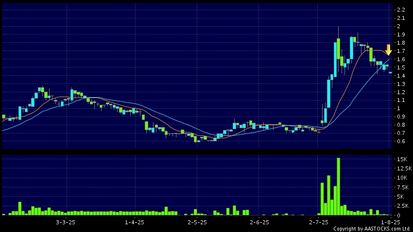
Task: Click the 3-3-25 date label
Action: click(x=66, y=222)
